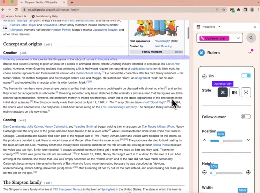Open the Julie Kavner link
The width and height of the screenshot is (260, 193).
coord(35,127)
